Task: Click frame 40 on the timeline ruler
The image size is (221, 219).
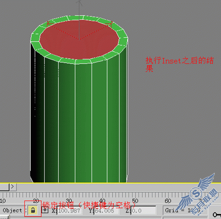Action: [x=102, y=201]
